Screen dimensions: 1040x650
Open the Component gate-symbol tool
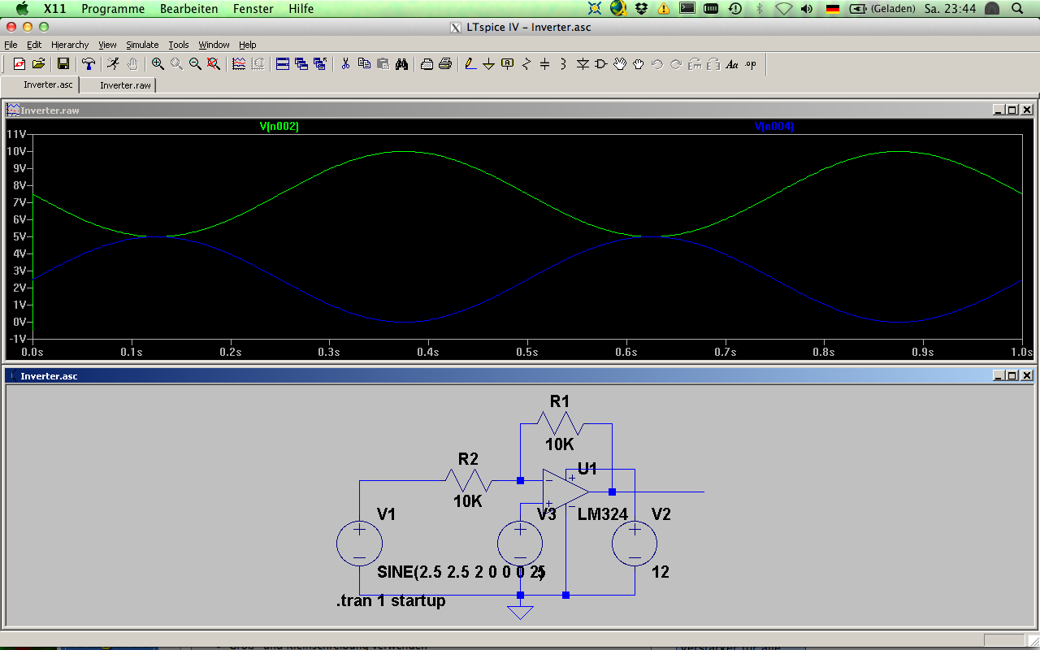pos(601,64)
